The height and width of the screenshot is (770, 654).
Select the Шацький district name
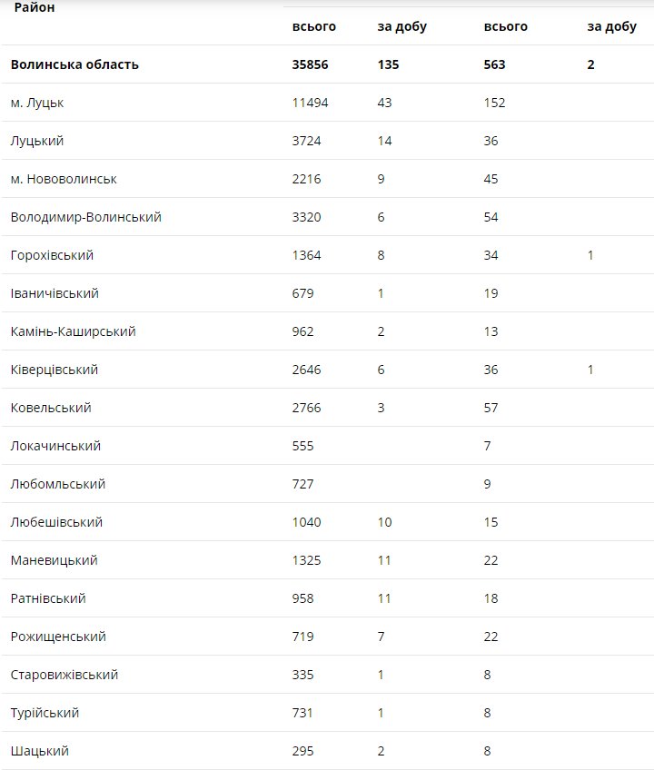(40, 751)
